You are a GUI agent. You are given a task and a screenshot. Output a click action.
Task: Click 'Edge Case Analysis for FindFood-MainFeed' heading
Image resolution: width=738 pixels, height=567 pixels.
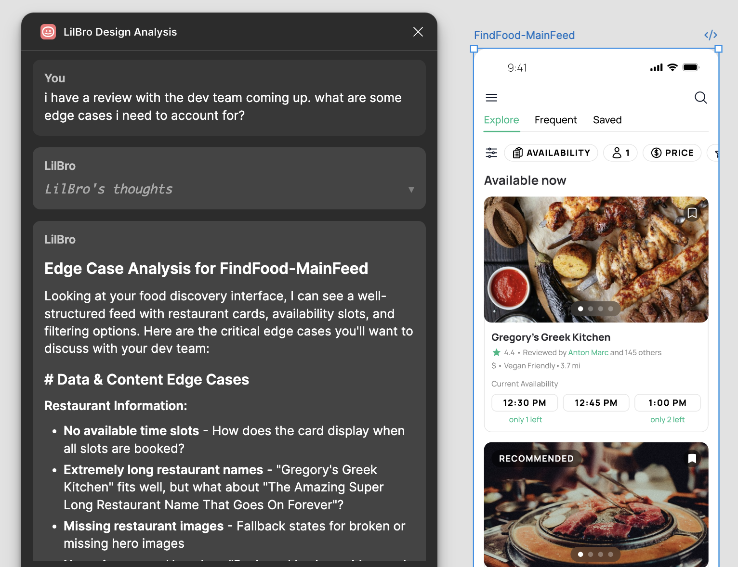pos(206,268)
